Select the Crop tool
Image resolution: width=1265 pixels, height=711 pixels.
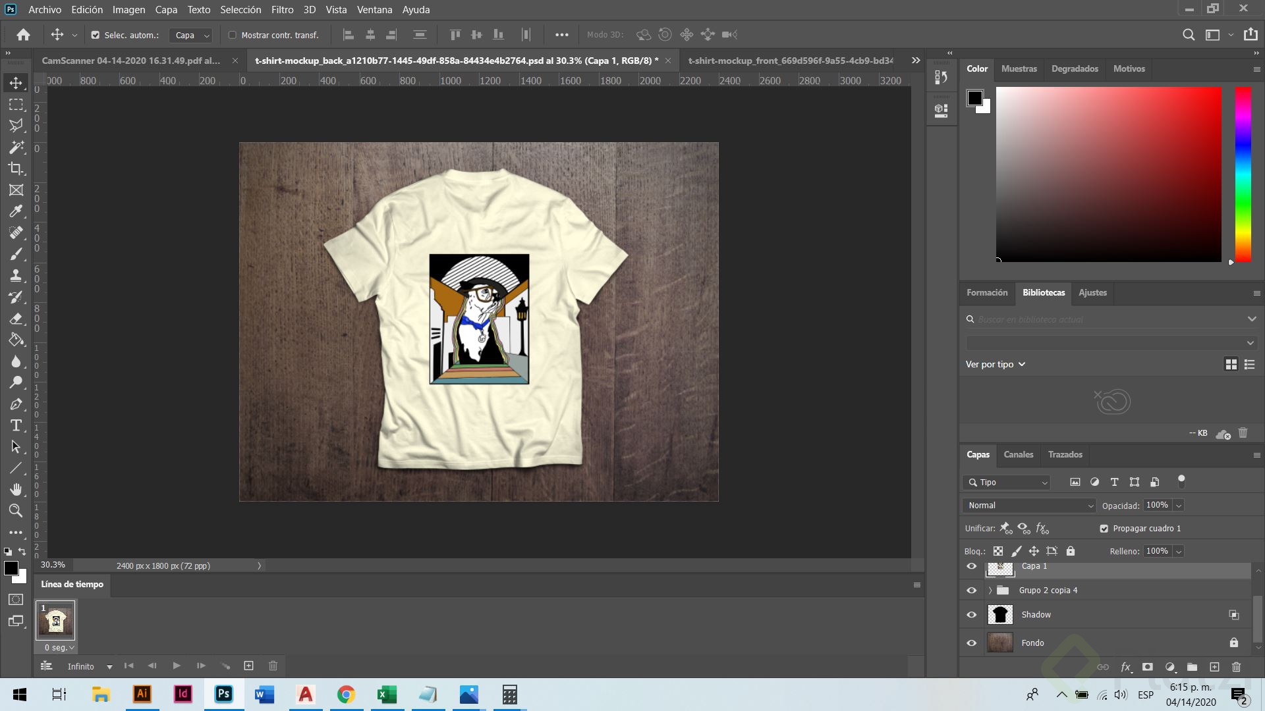point(16,169)
